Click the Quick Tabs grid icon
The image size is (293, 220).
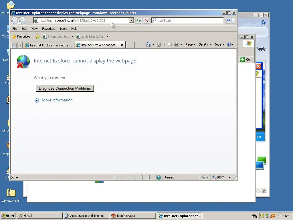[14, 45]
